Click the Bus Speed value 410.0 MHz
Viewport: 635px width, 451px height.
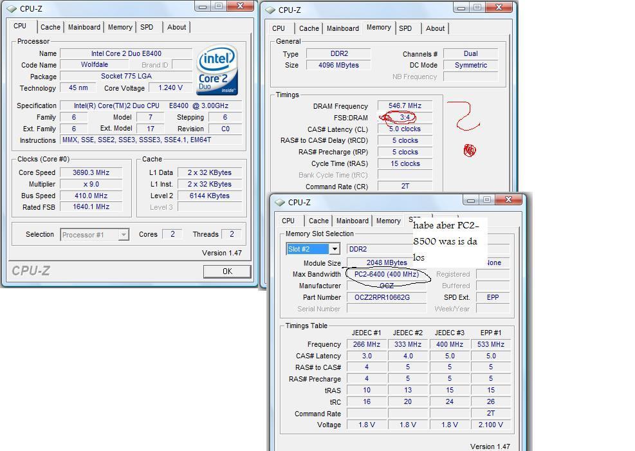click(91, 196)
